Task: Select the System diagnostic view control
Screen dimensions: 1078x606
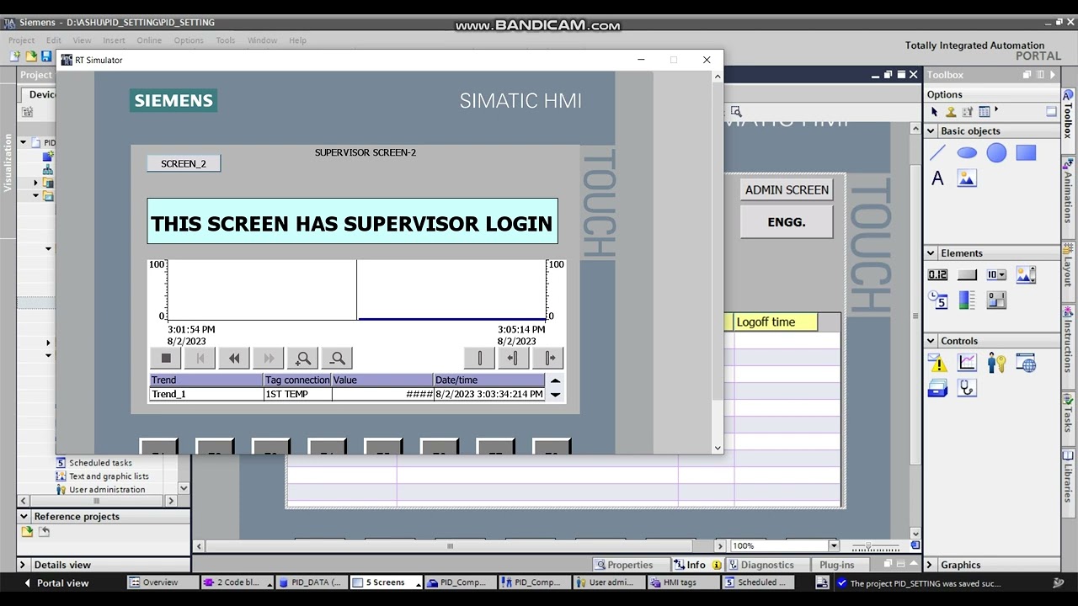Action: tap(967, 388)
